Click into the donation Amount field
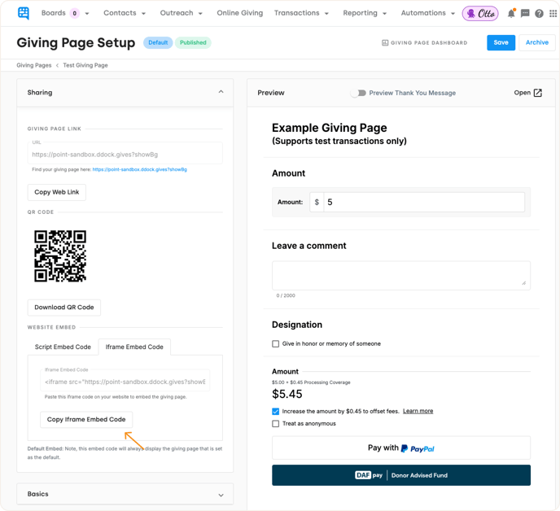 coord(423,202)
